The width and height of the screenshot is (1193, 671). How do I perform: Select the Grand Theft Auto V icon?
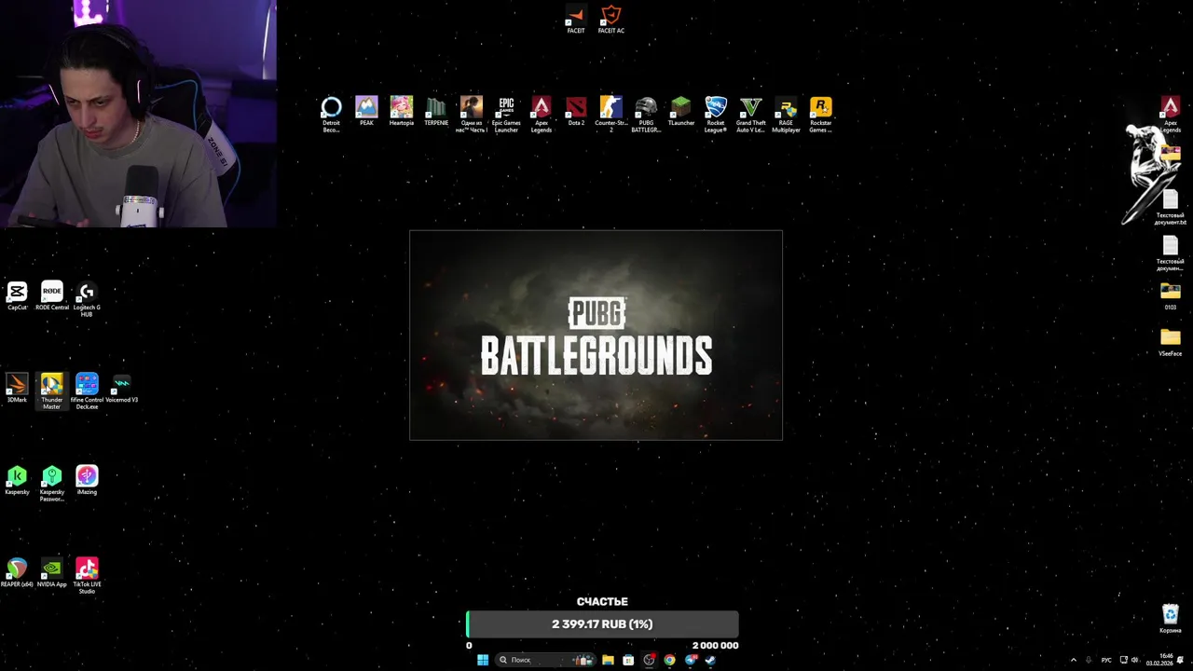click(x=751, y=115)
